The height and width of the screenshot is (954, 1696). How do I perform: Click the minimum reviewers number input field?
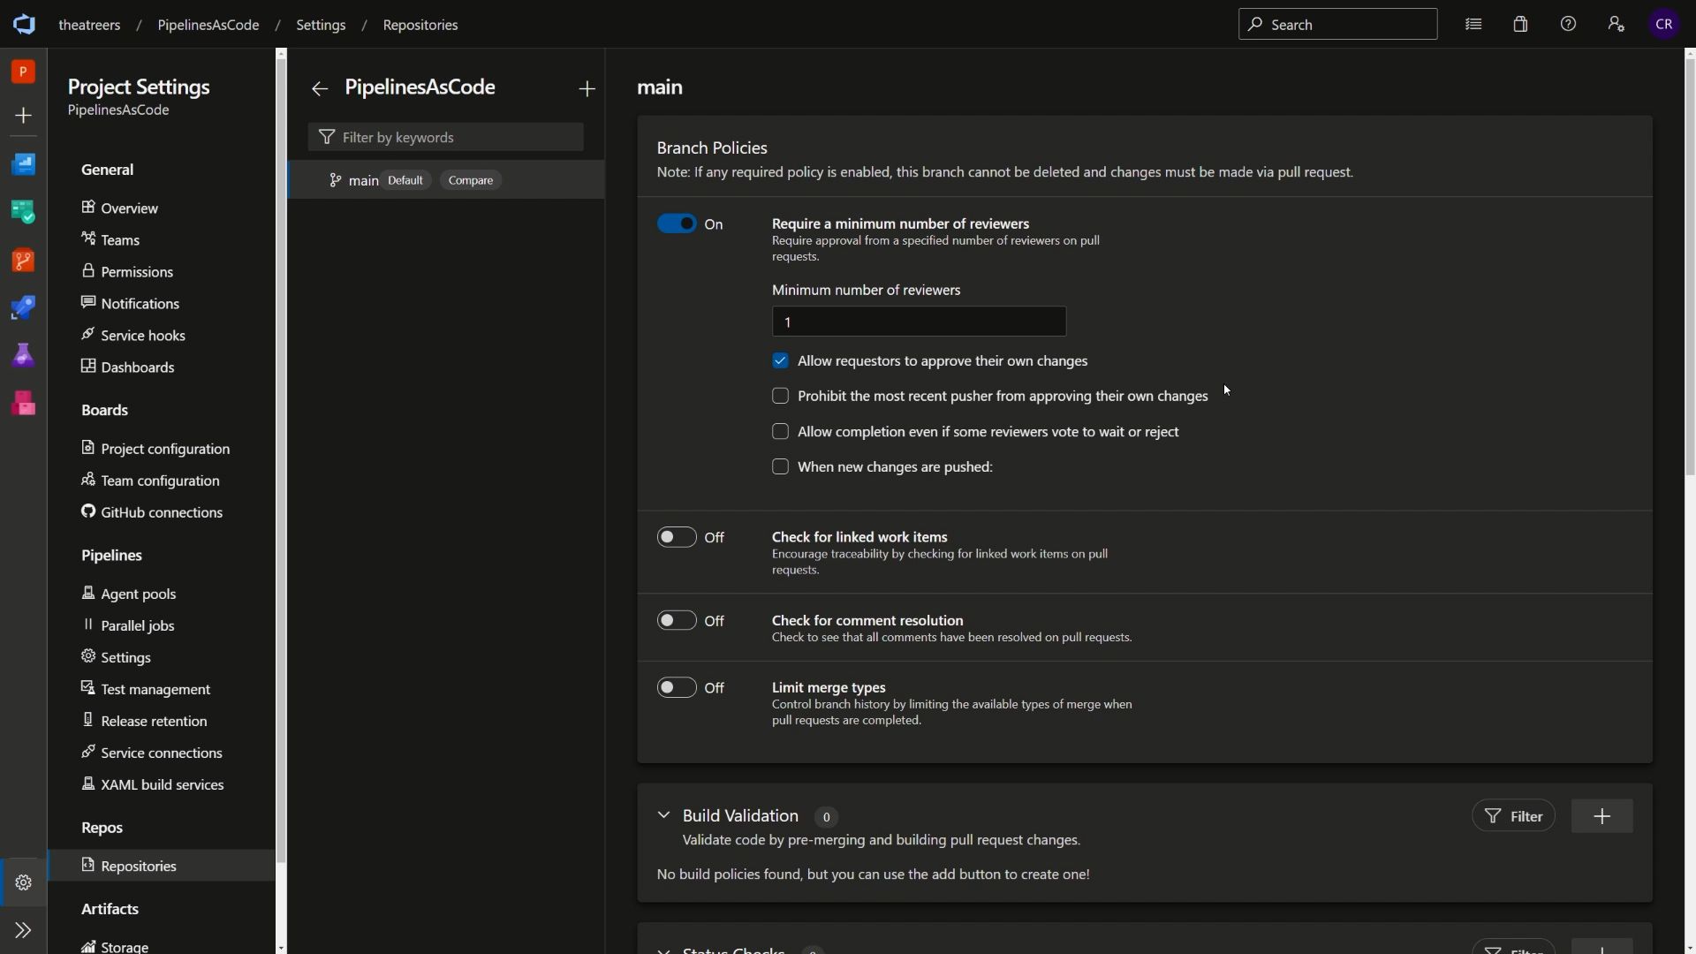coord(918,321)
